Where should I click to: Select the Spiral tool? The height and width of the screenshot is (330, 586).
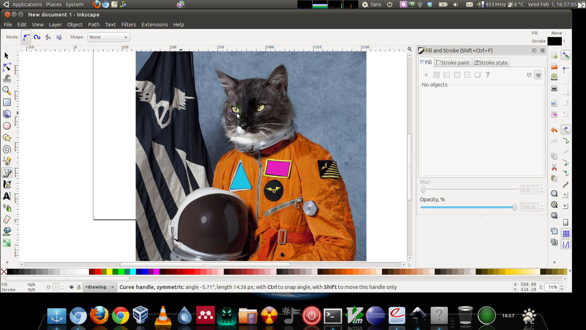7,149
